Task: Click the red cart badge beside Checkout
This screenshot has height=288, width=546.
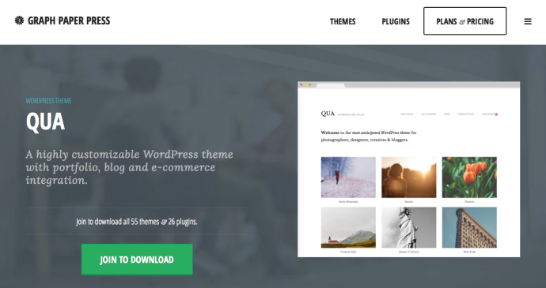Action: [x=496, y=114]
